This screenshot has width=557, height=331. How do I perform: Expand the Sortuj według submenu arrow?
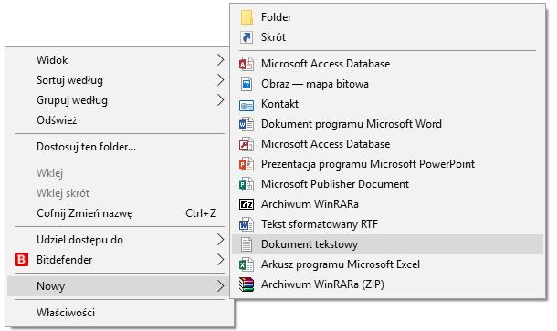(221, 80)
